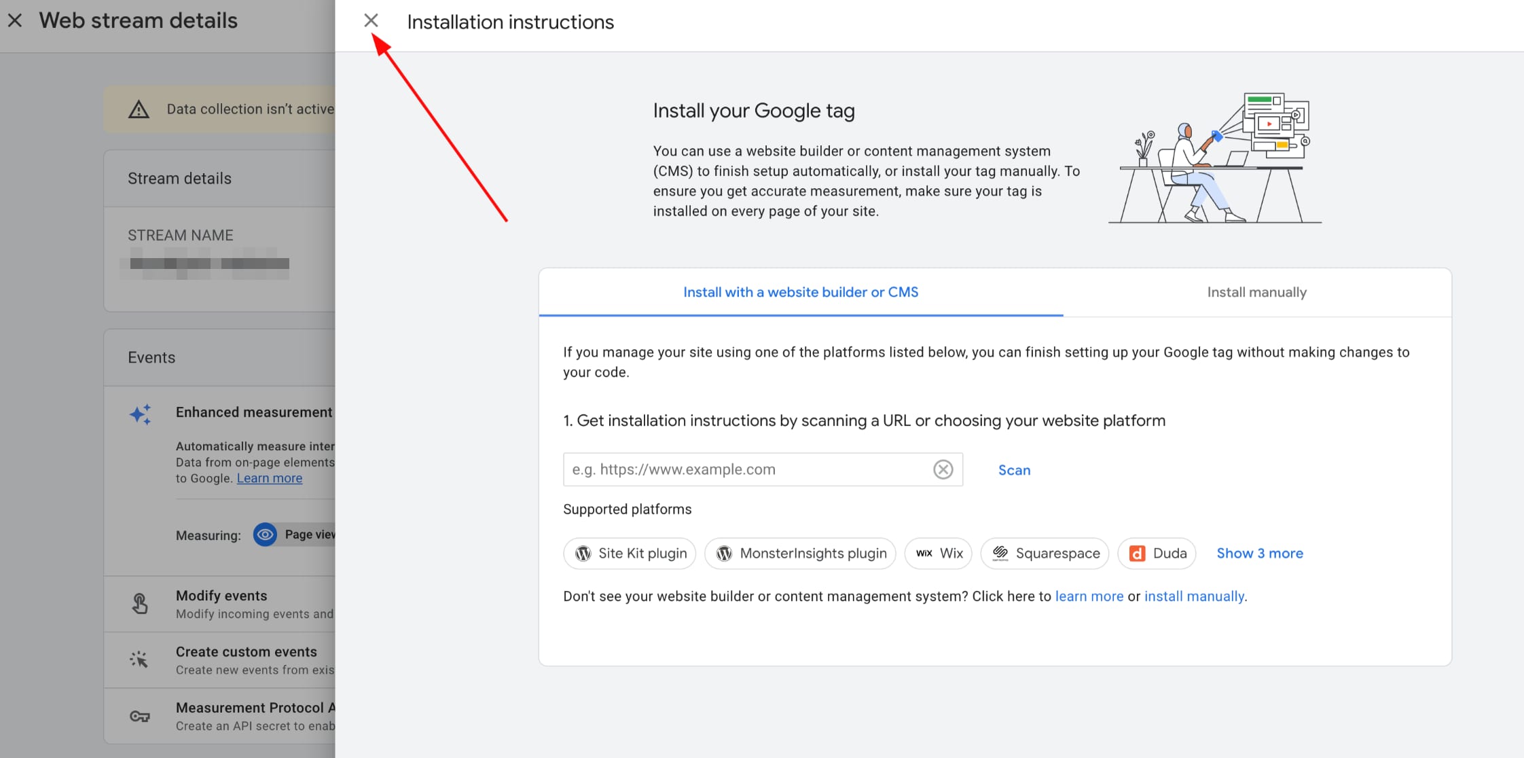
Task: Clear the URL field using the circled X icon
Action: 942,469
